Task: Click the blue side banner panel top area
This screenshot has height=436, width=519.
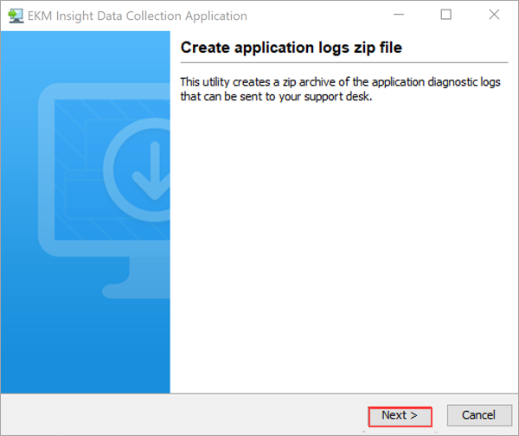Action: 85,52
